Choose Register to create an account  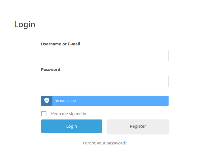point(138,126)
